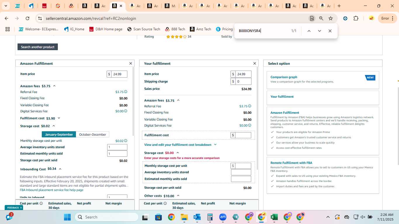This screenshot has height=224, width=399.
Task: Expand Fulfillment cost $3.90 section
Action: coord(59,118)
